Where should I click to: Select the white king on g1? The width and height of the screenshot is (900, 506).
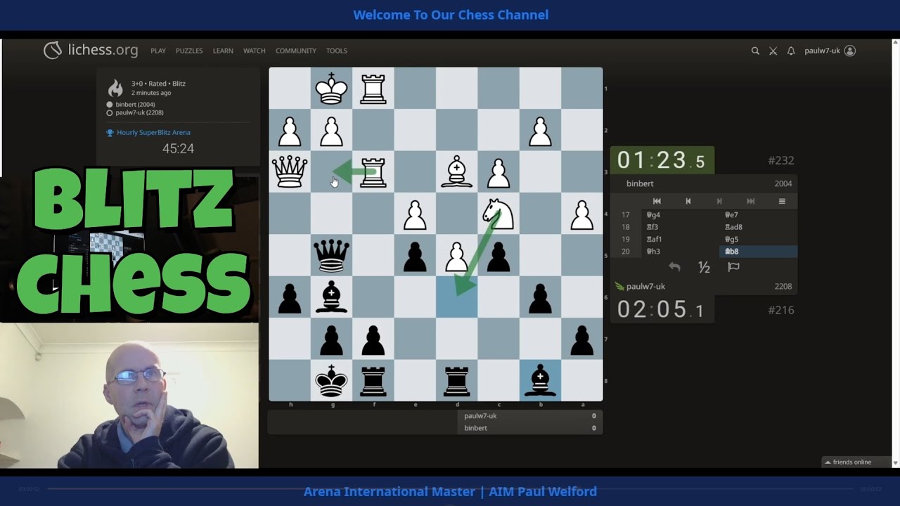pos(331,88)
